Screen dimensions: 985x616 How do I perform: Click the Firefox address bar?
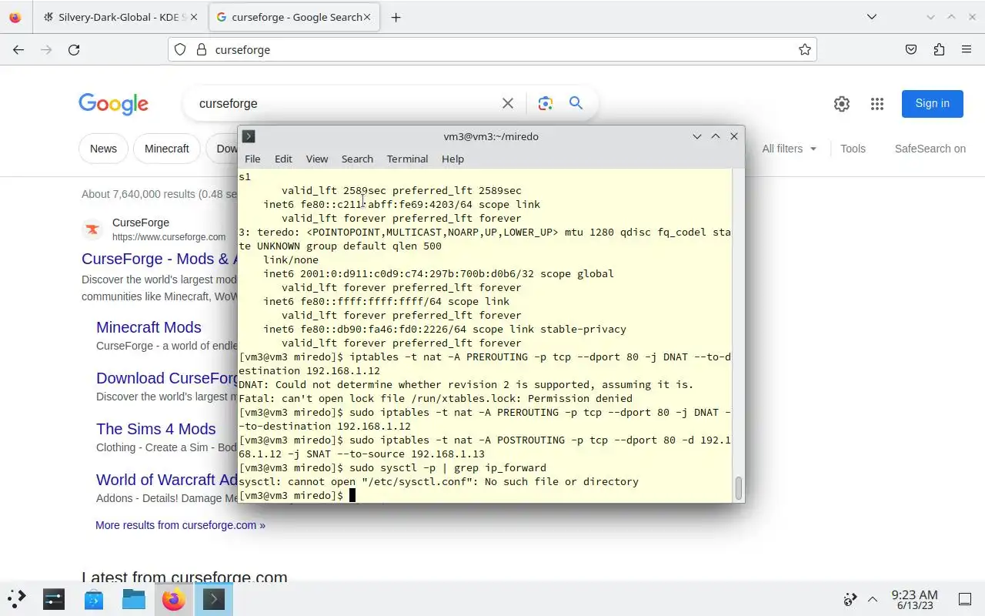pos(492,49)
